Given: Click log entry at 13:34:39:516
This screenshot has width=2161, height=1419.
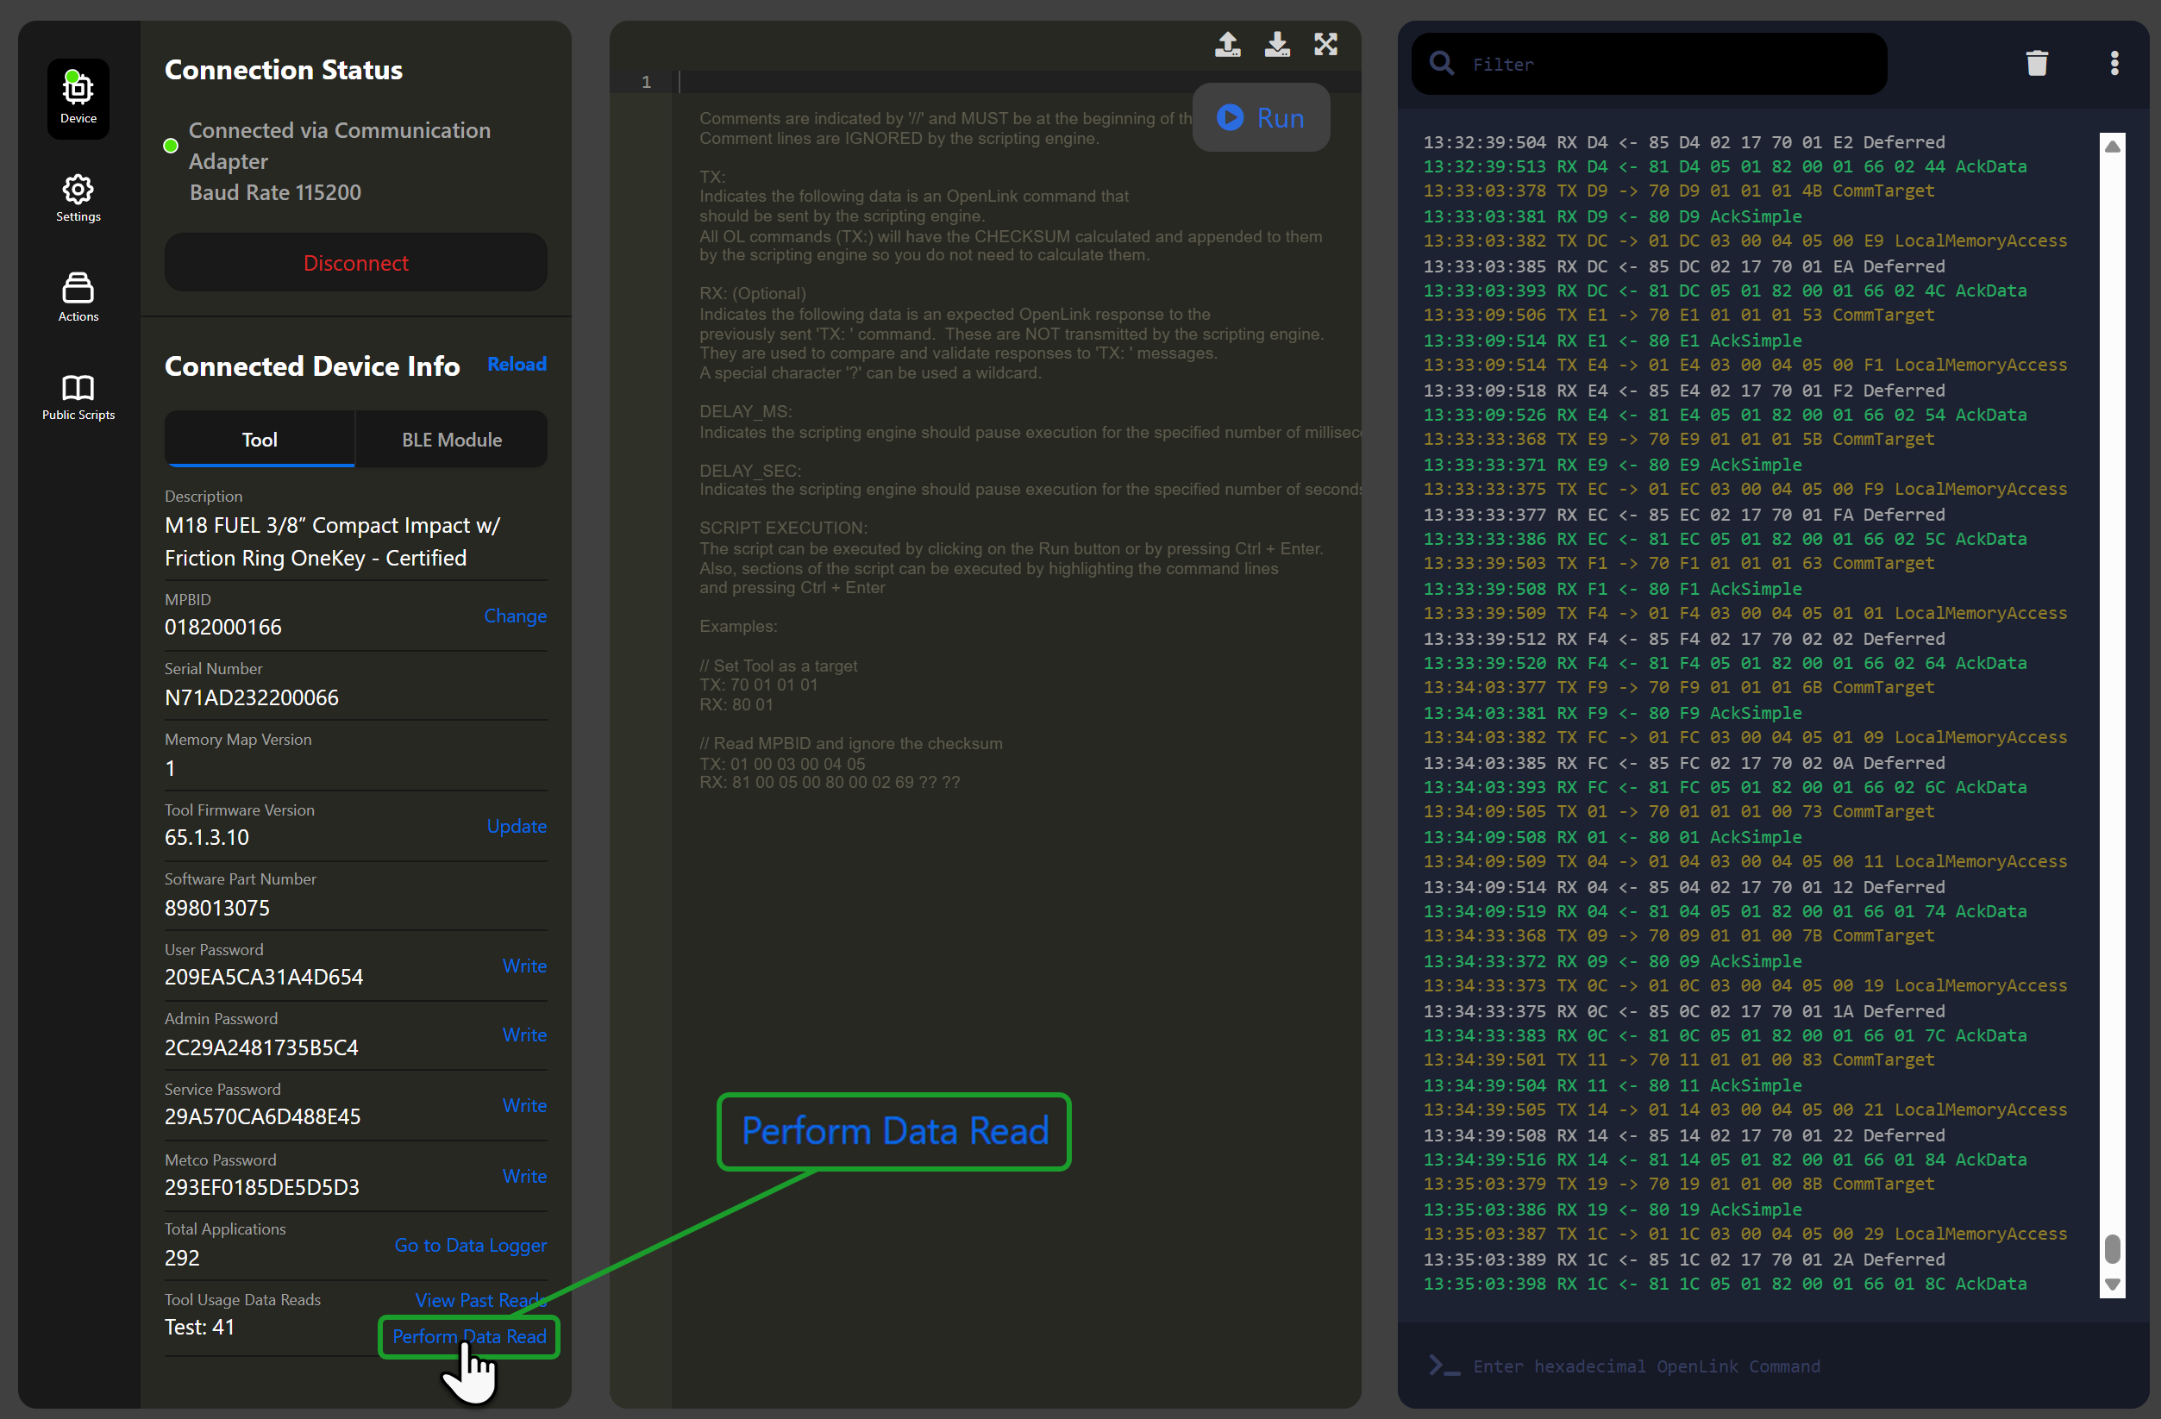Looking at the screenshot, I should tap(1725, 1160).
